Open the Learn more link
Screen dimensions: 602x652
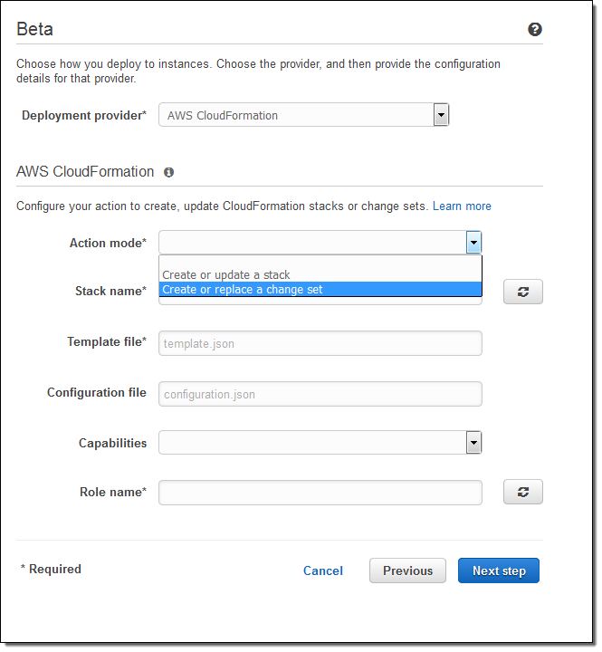point(462,206)
